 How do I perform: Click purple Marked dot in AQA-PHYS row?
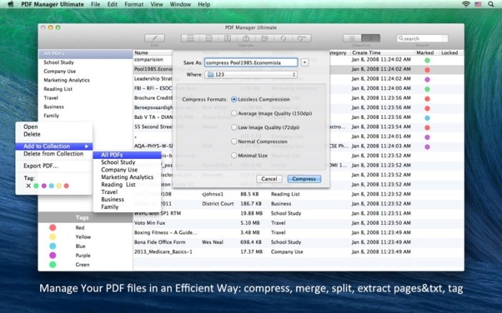pos(427,147)
